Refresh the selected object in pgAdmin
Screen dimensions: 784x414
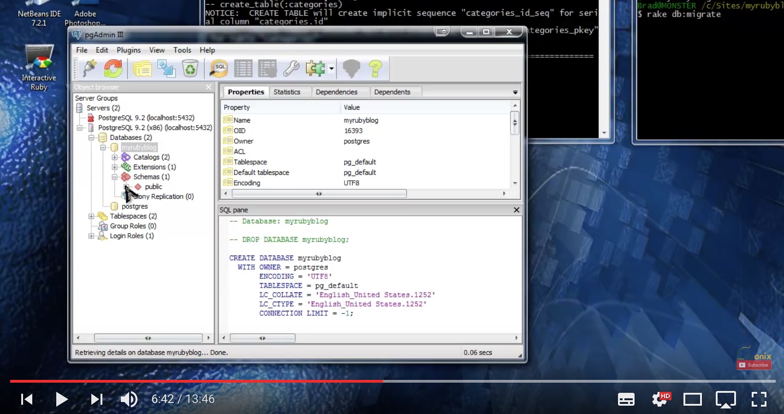[x=113, y=69]
